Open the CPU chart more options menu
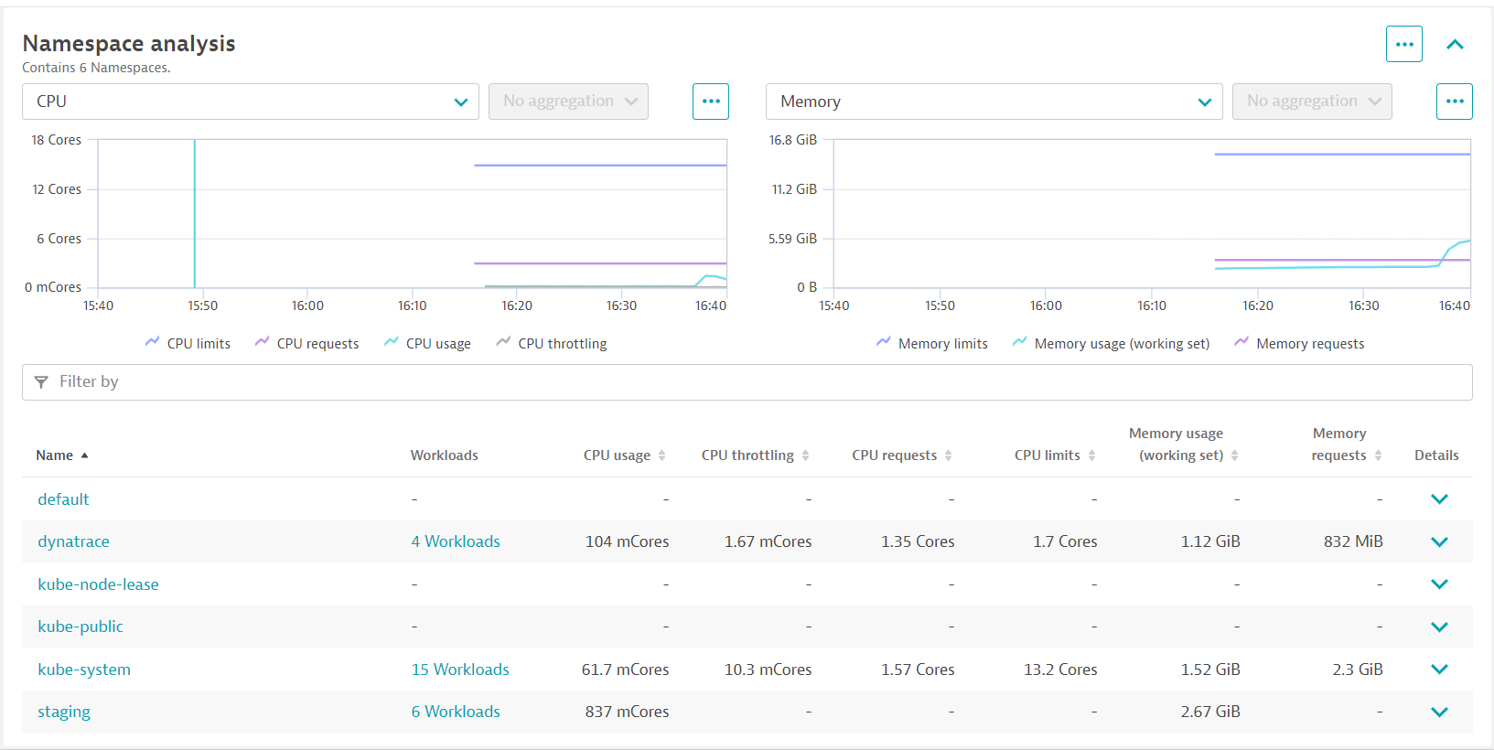 click(x=710, y=102)
